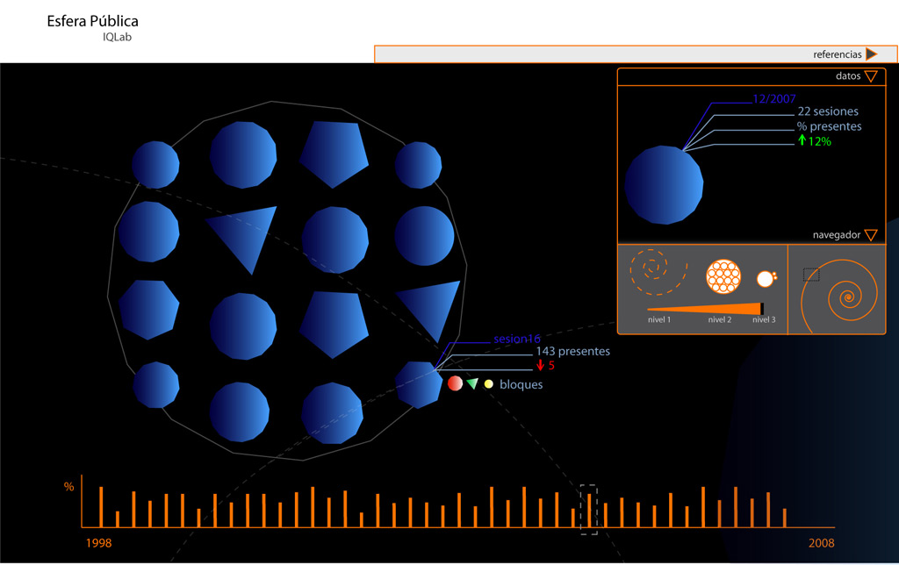
Task: Click the green up arrow beside 12%
Action: point(802,140)
